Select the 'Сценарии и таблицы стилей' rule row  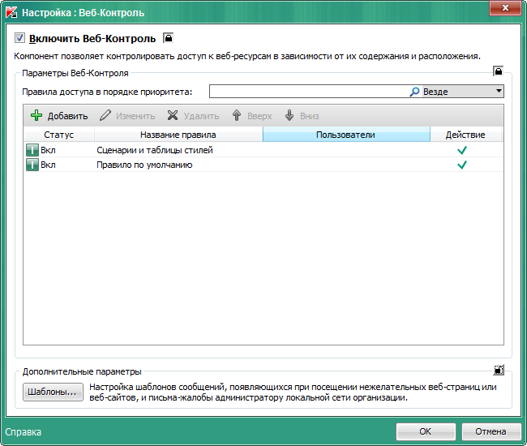pos(263,150)
